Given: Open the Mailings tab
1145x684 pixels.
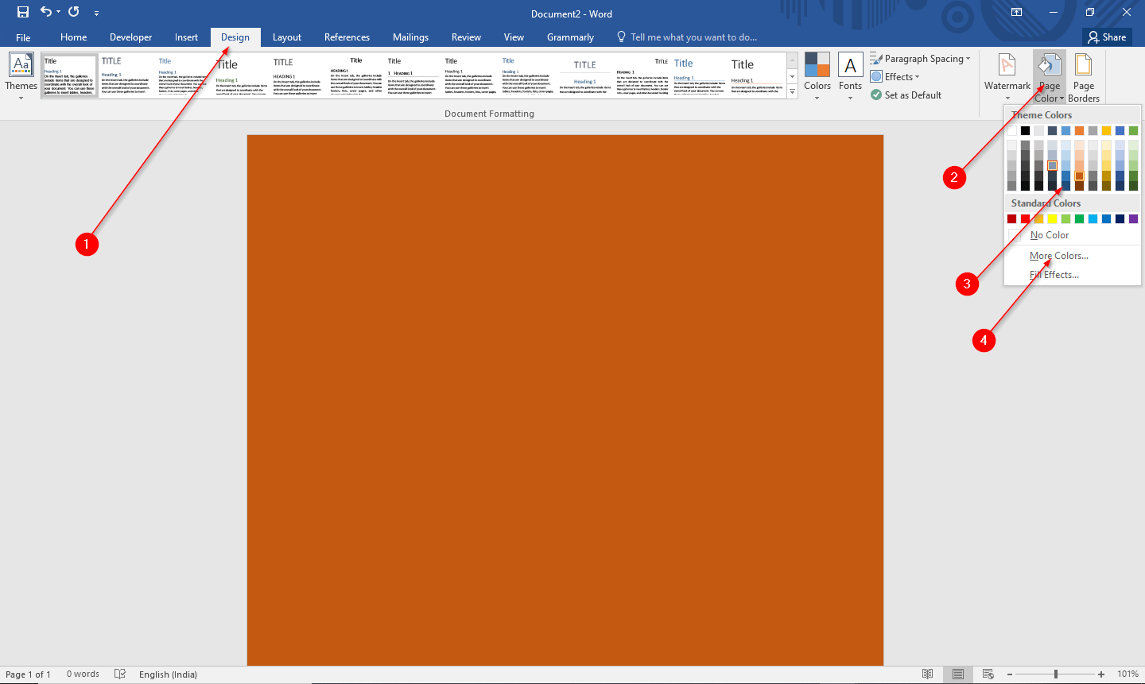Looking at the screenshot, I should point(411,37).
